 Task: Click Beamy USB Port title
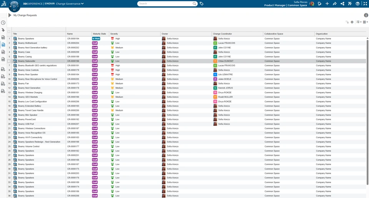[26, 124]
